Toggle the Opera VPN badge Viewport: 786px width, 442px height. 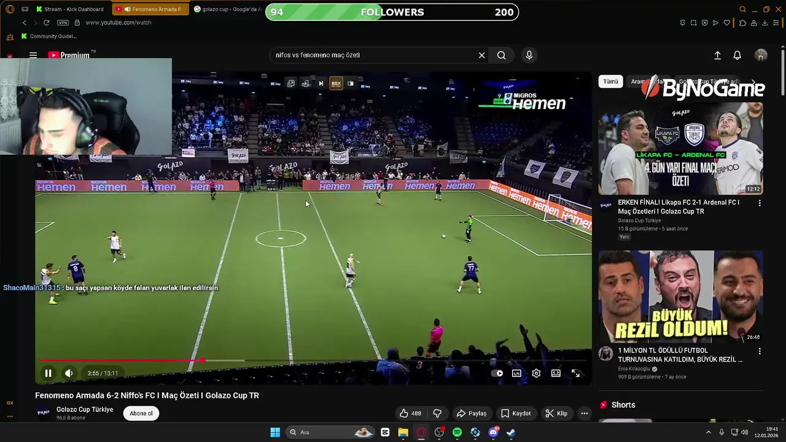pos(63,23)
